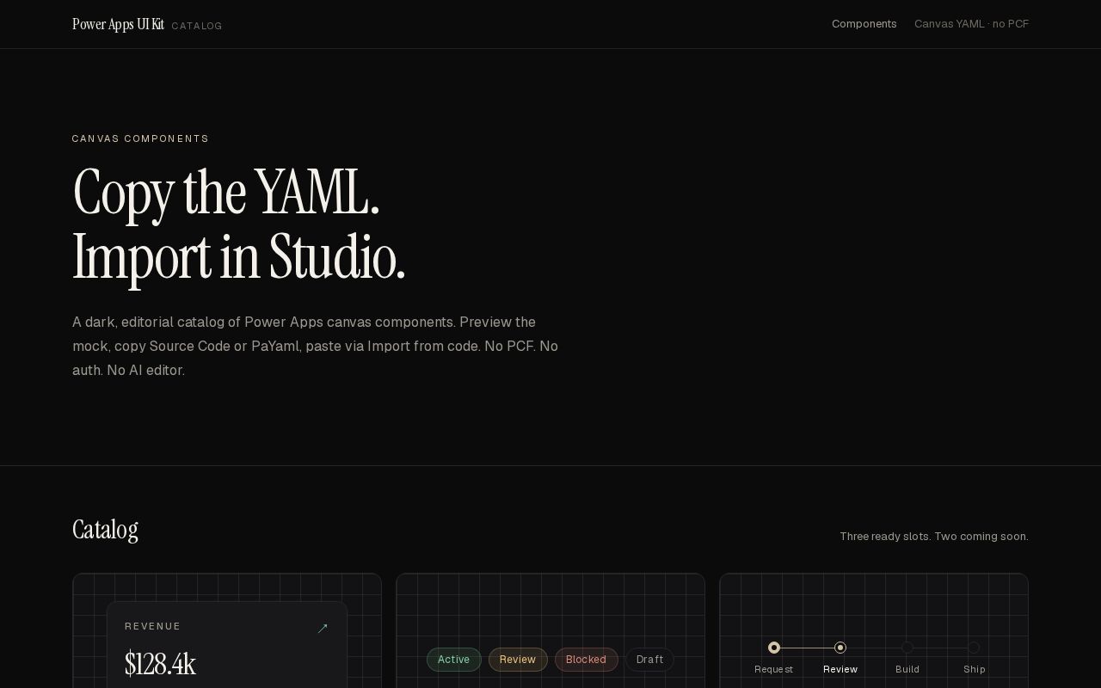Open the Components nav link
Screen dimensions: 1101x688
864,24
